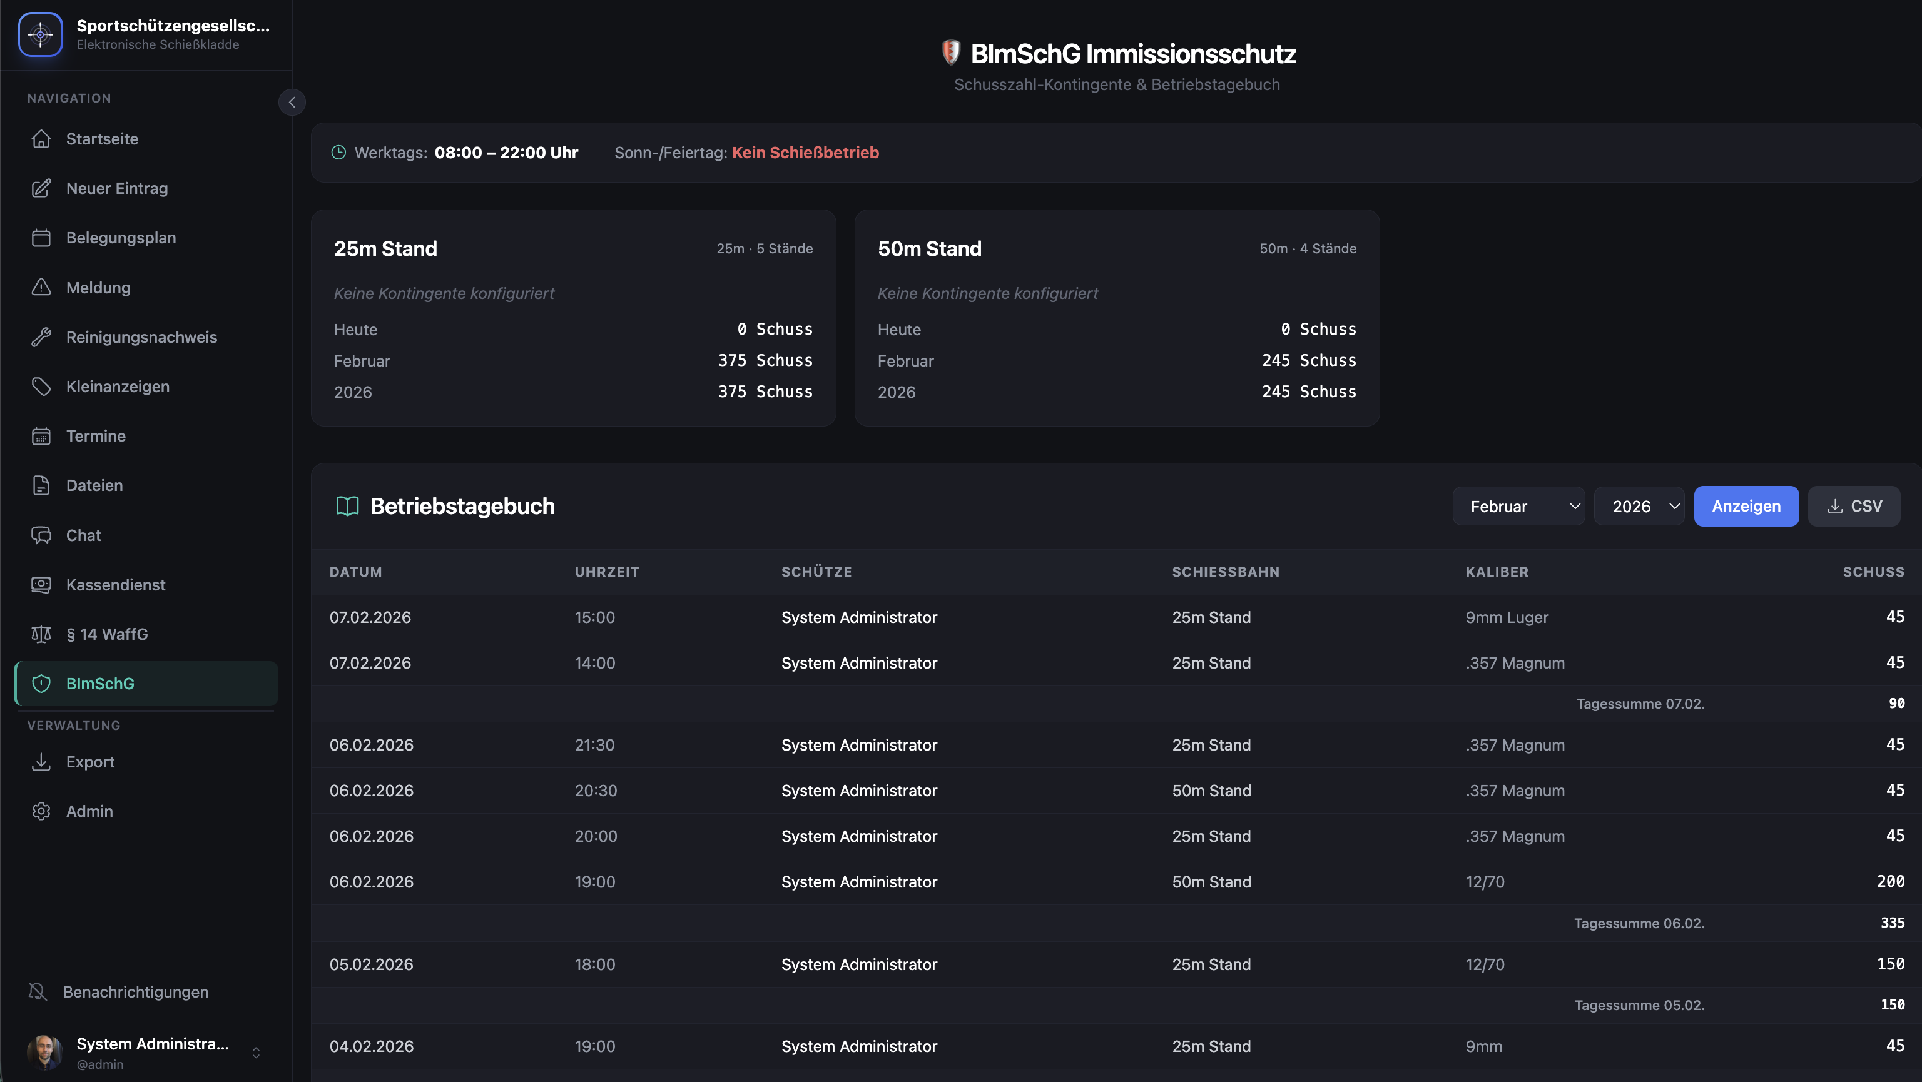The height and width of the screenshot is (1082, 1922).
Task: Select the Meldung warning triangle icon
Action: 41,287
